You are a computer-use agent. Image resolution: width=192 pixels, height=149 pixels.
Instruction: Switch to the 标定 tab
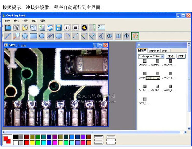pos(164,51)
